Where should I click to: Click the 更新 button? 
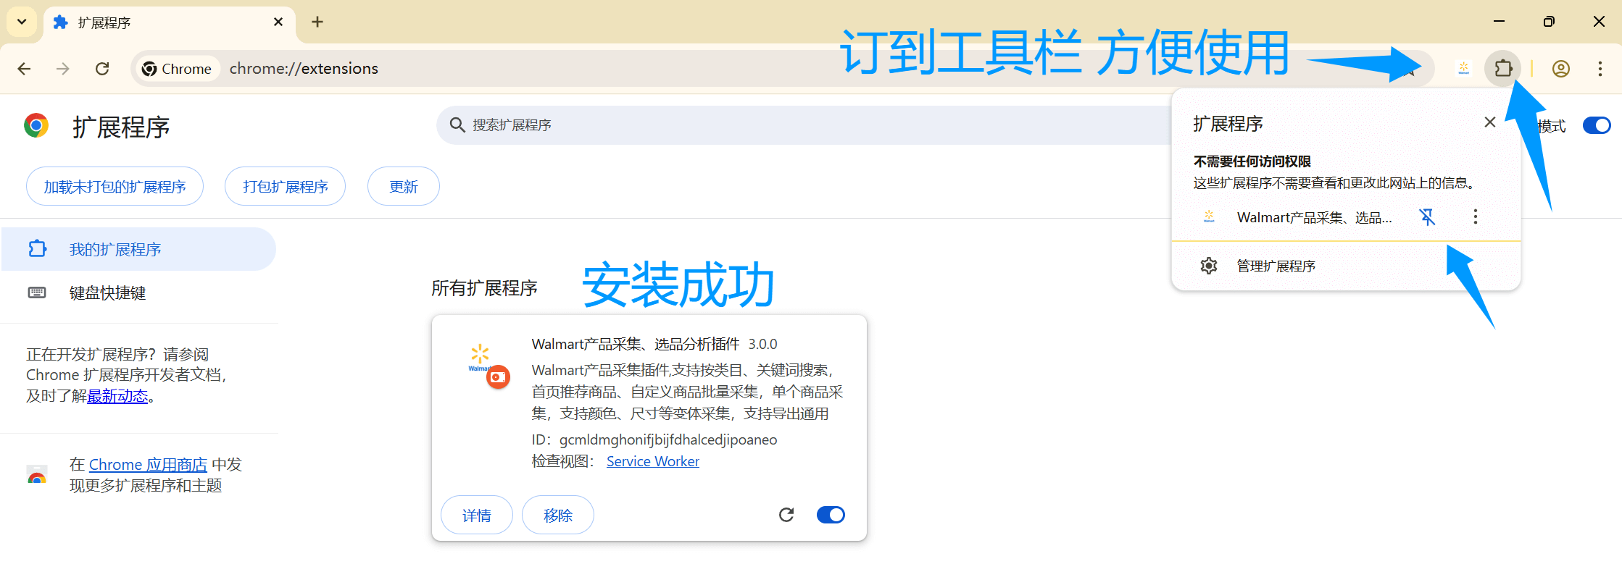(x=403, y=187)
